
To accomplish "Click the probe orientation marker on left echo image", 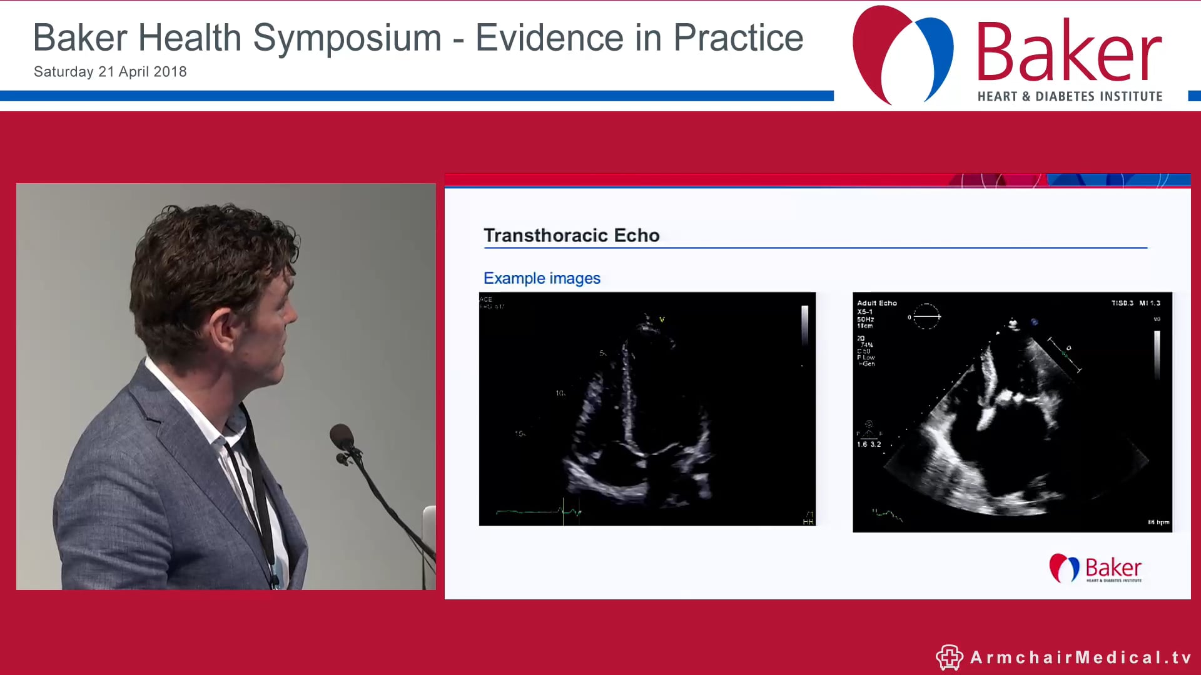I will 662,319.
